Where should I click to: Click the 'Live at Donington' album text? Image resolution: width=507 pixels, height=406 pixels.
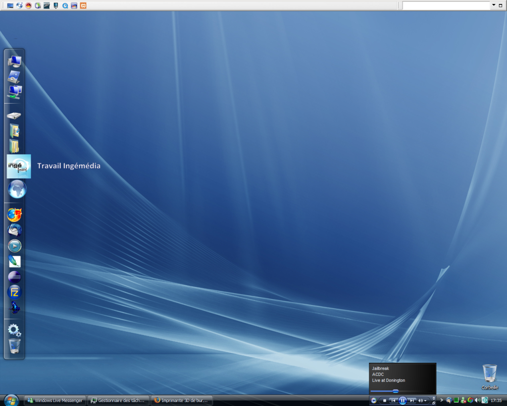(388, 380)
